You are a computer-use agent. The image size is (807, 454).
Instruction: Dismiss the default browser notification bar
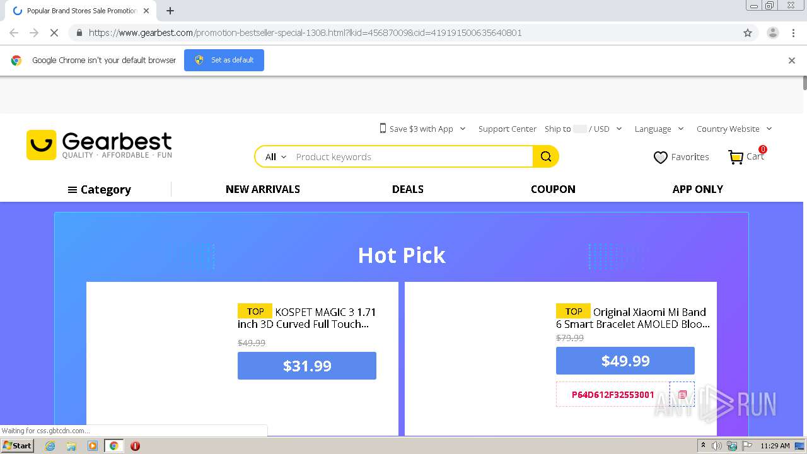point(792,61)
